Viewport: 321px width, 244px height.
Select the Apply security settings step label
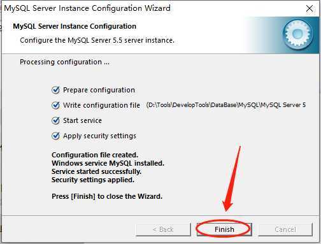click(x=99, y=136)
